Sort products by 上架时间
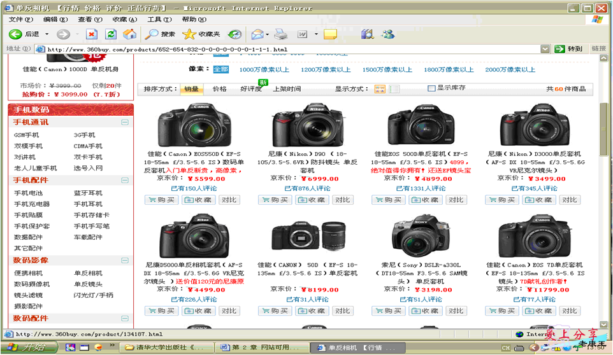 (x=287, y=89)
